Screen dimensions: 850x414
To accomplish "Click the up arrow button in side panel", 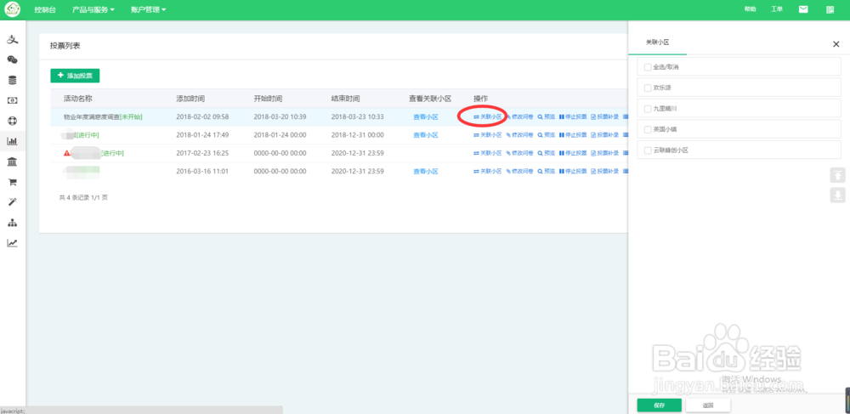I will click(x=837, y=176).
